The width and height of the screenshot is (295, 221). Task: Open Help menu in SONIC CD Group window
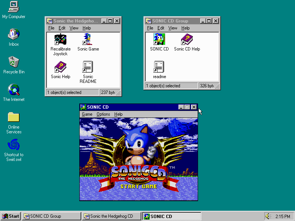point(185,28)
